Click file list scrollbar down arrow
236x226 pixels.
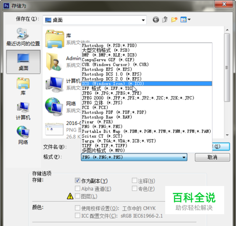227,135
